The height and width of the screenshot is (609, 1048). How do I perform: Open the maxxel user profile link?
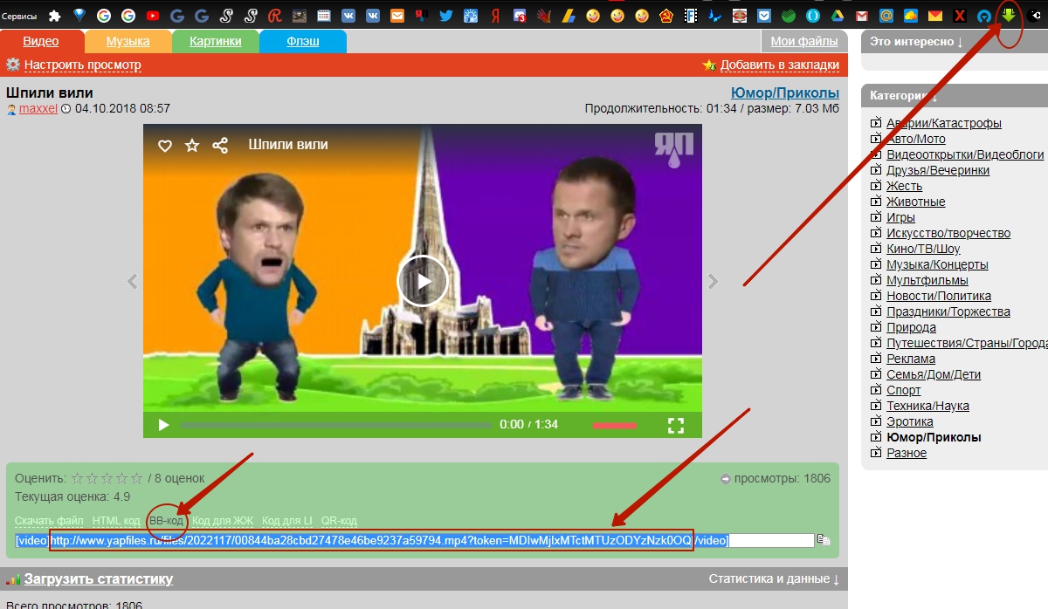pos(38,109)
